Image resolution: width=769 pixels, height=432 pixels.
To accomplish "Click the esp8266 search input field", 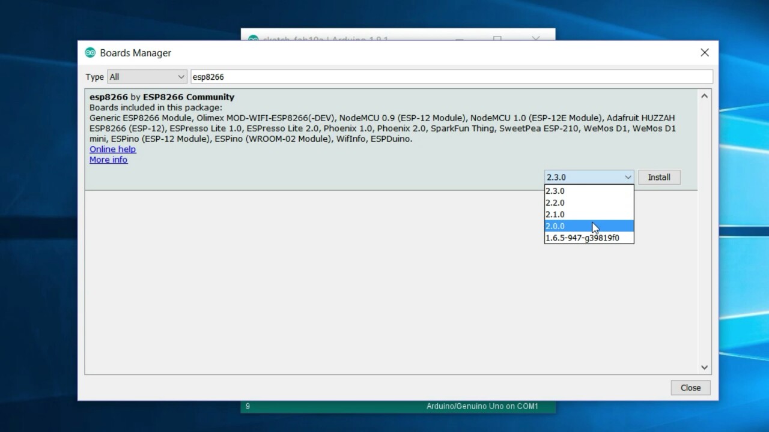I will pos(451,77).
